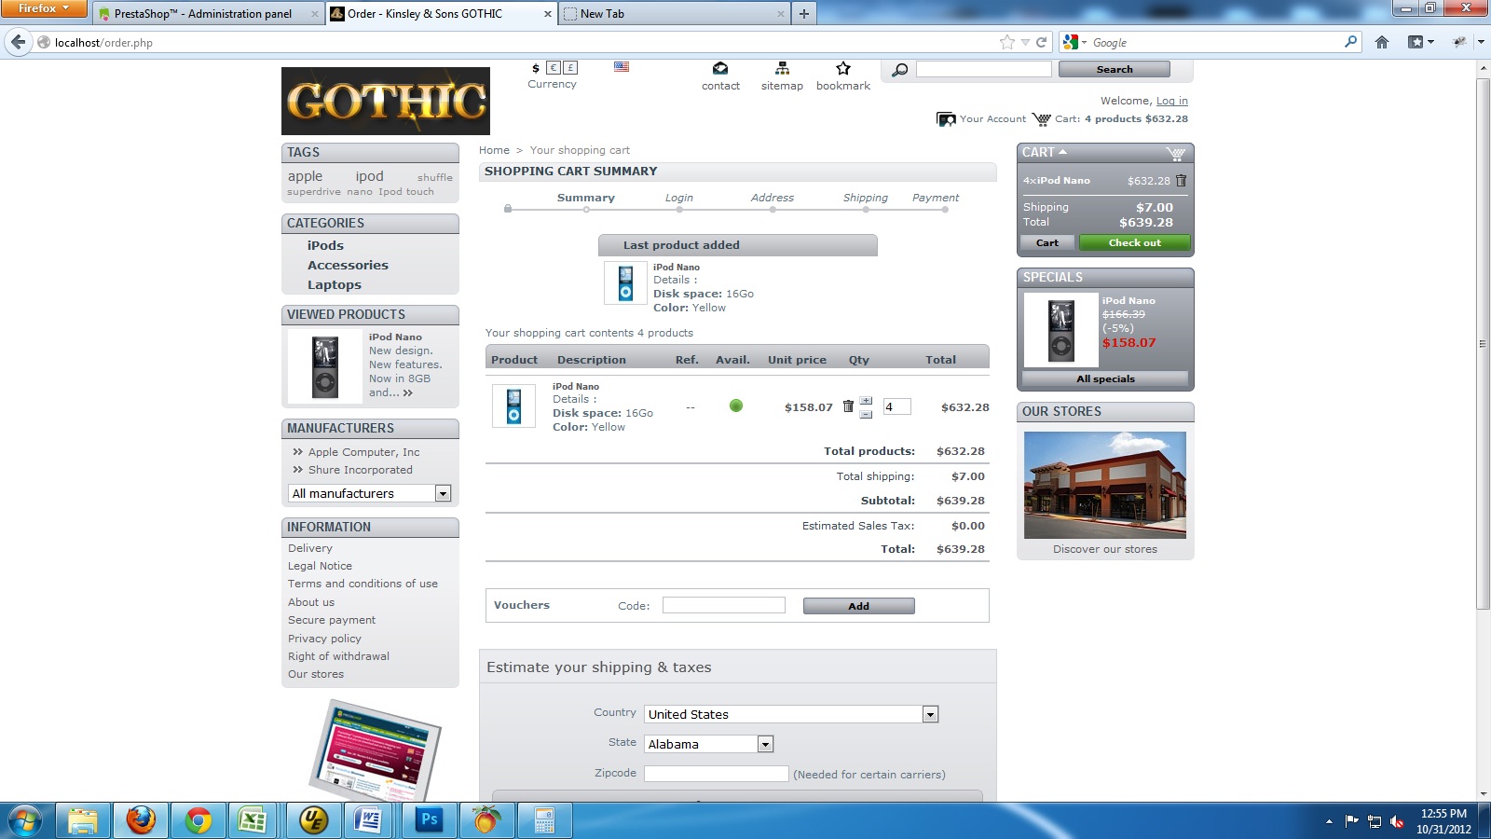Screen dimensions: 1491x839
Task: Go to the Shipping order step
Action: tap(866, 198)
